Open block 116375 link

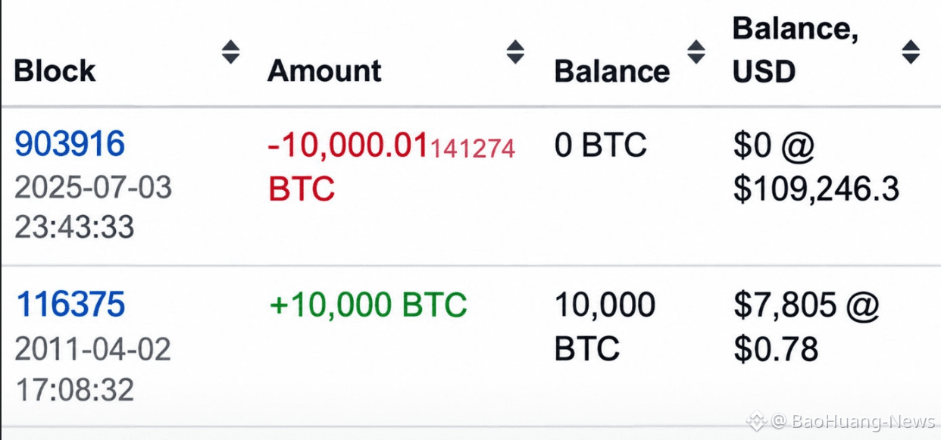click(70, 304)
